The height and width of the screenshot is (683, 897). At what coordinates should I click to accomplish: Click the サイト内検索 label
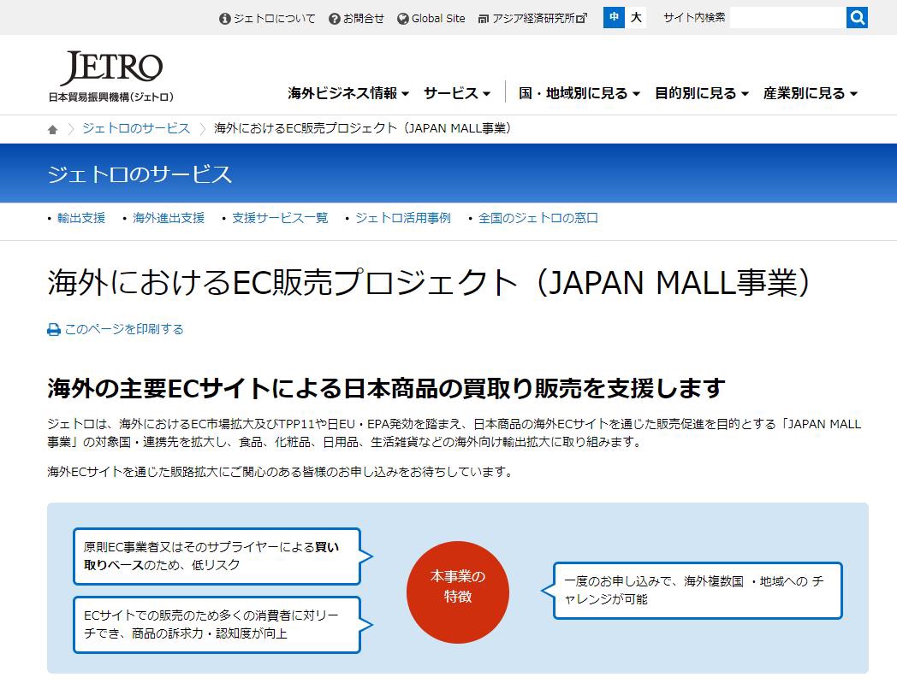[694, 18]
